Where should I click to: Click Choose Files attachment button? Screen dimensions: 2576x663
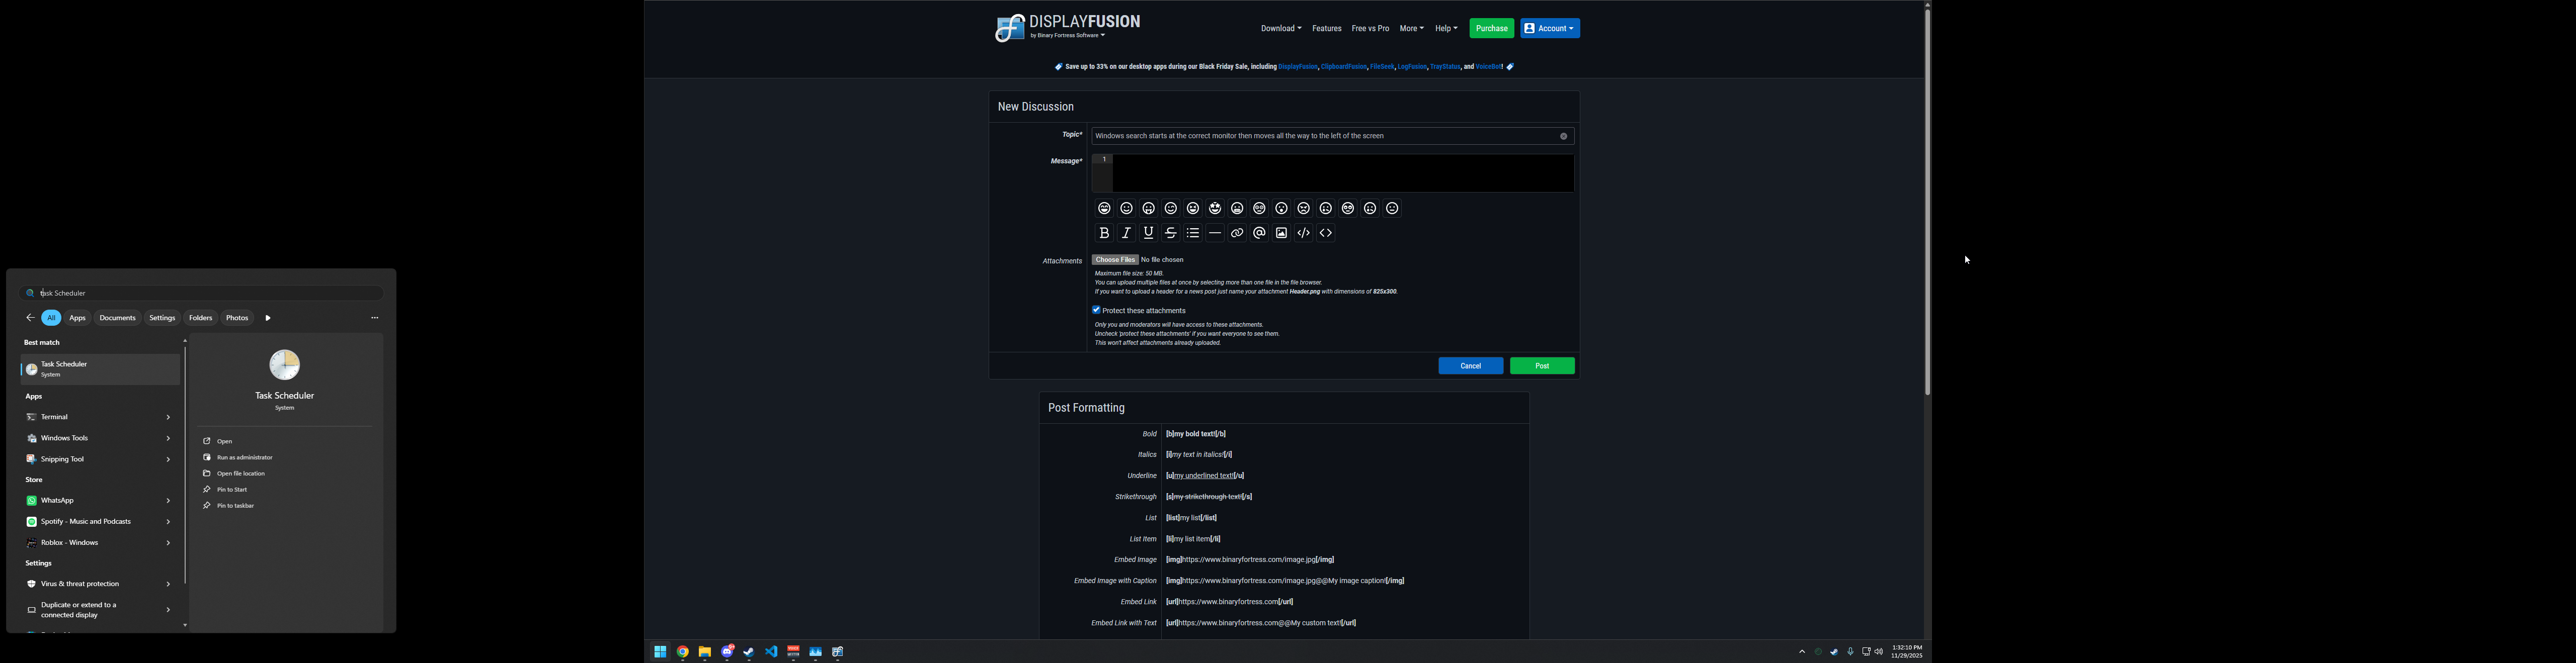pyautogui.click(x=1115, y=259)
